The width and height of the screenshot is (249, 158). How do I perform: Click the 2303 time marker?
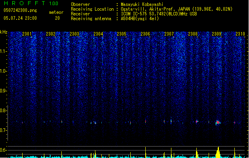(x=74, y=34)
